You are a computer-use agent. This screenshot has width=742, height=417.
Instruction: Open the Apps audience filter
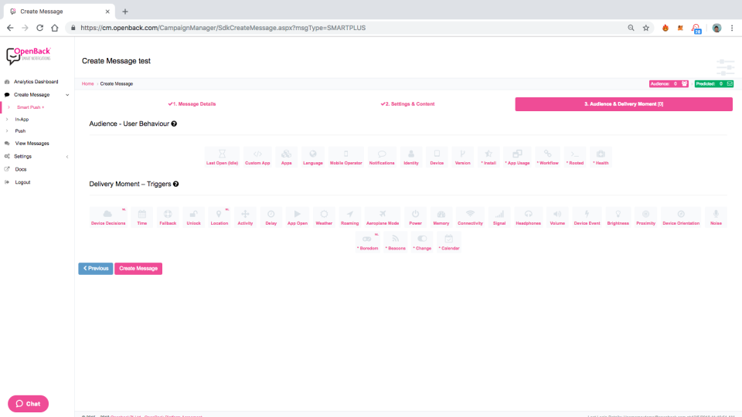[x=286, y=157]
